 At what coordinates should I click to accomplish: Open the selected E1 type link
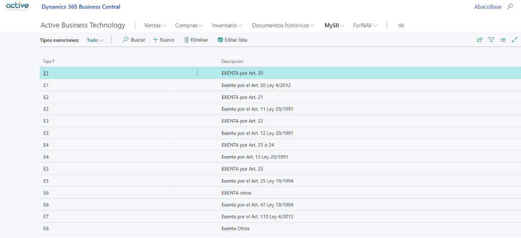[46, 73]
